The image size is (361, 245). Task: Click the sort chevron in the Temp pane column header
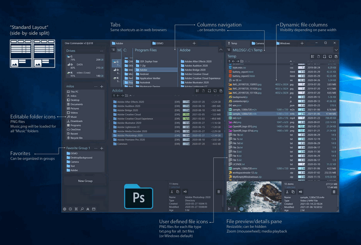(x=290, y=61)
